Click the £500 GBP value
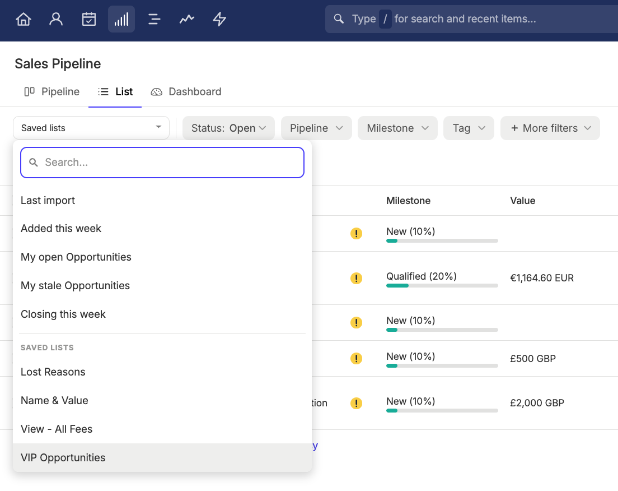 pyautogui.click(x=533, y=358)
